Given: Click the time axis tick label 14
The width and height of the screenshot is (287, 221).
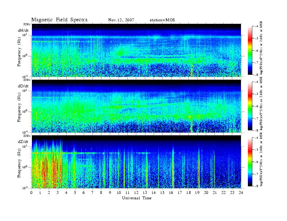Looking at the screenshot, I should tap(154, 192).
